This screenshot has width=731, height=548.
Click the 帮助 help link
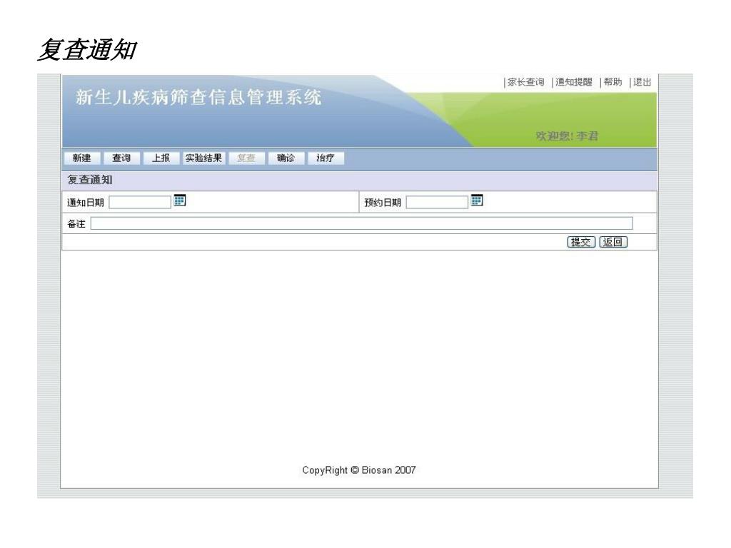tap(612, 82)
